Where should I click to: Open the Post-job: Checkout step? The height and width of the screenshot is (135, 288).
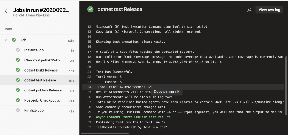point(43,100)
